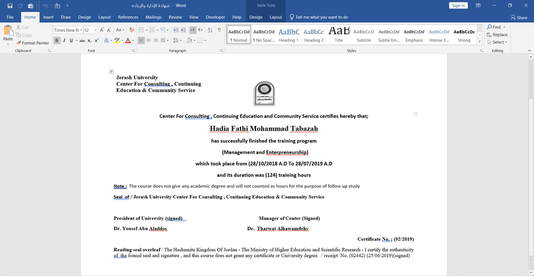Align paragraph text to the right

155,41
